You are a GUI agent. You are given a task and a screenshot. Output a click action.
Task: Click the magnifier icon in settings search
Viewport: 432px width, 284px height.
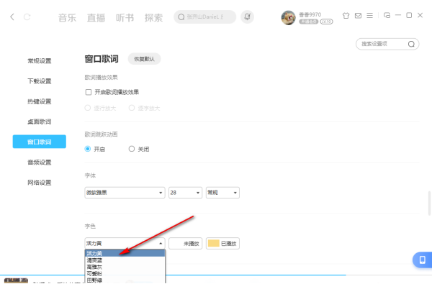(411, 44)
